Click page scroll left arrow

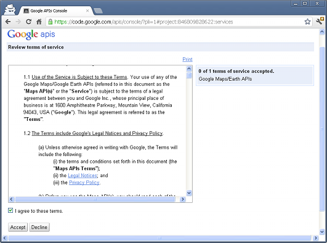point(5,238)
